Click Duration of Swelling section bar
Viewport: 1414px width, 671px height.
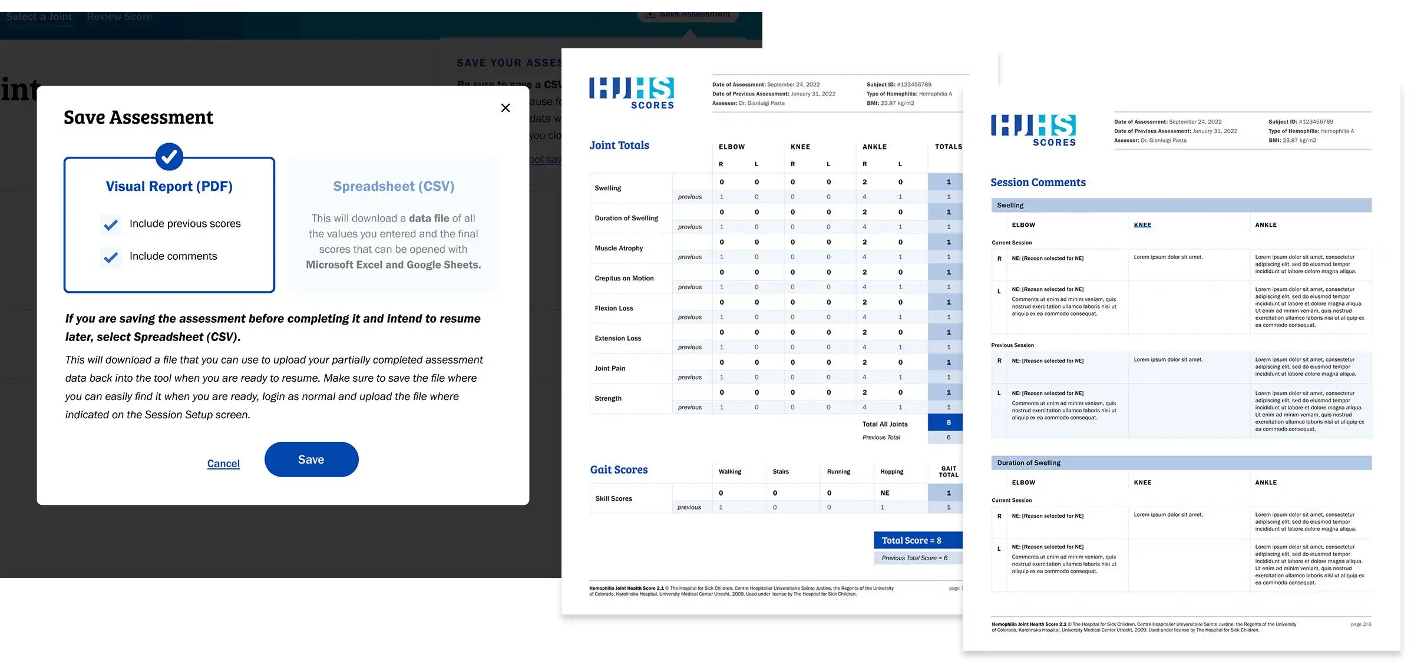point(1181,463)
